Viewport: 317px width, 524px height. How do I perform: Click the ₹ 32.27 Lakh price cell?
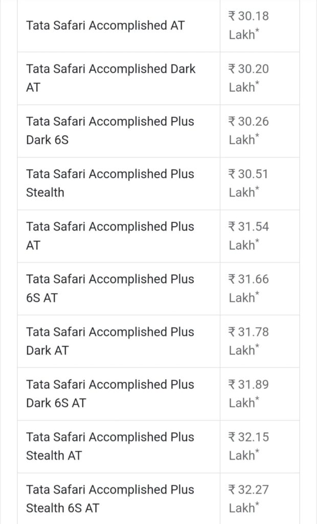click(x=248, y=499)
